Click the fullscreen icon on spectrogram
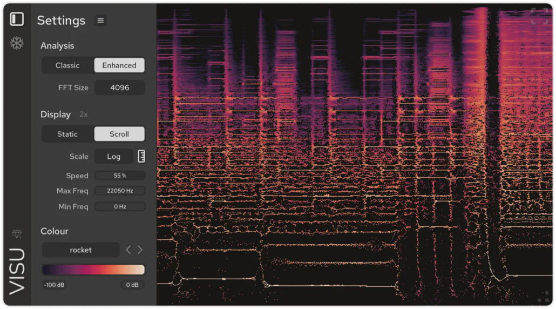Viewport: 556px width, 309px height. 539,16
